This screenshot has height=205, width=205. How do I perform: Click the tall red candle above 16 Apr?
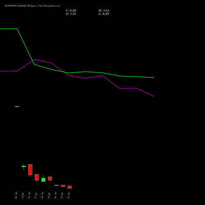pyautogui.click(x=30, y=170)
